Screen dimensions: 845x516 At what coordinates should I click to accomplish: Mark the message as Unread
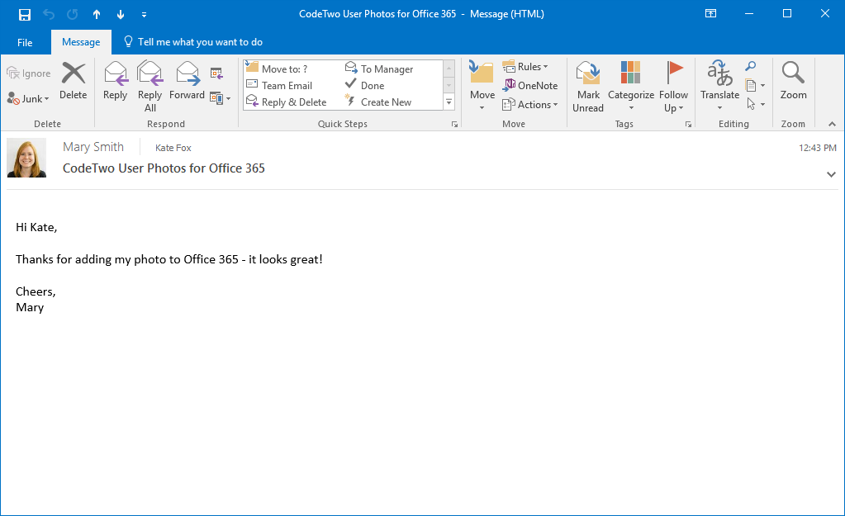point(588,87)
